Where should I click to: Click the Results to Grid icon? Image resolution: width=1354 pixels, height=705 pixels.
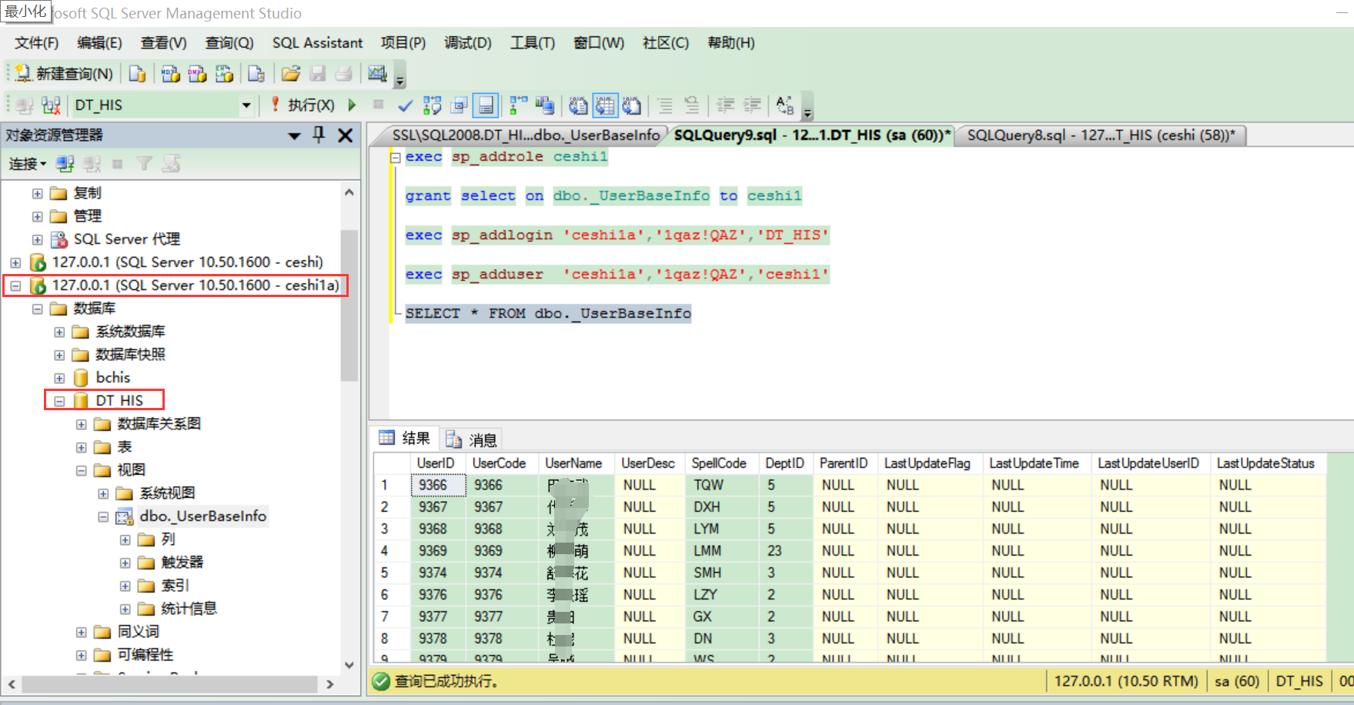[x=605, y=105]
